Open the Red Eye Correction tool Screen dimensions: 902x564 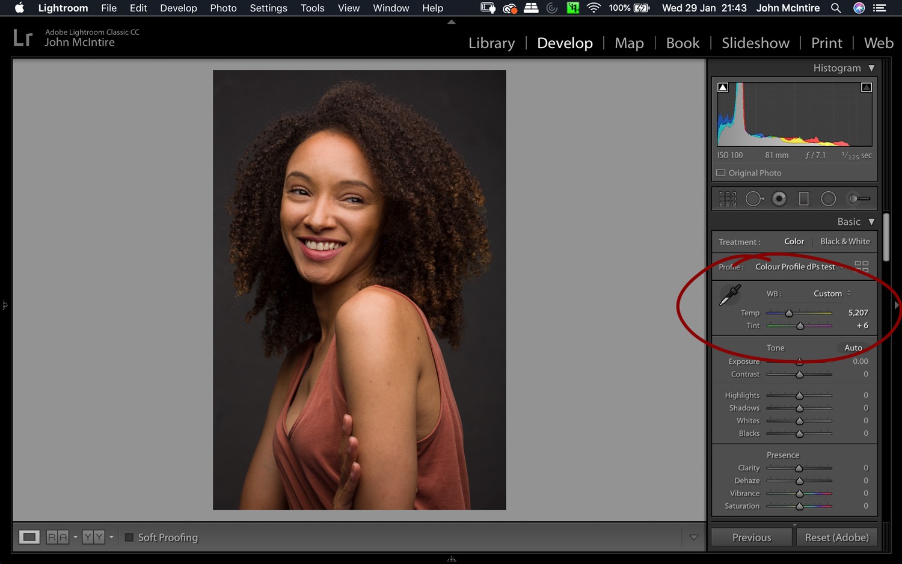[779, 198]
